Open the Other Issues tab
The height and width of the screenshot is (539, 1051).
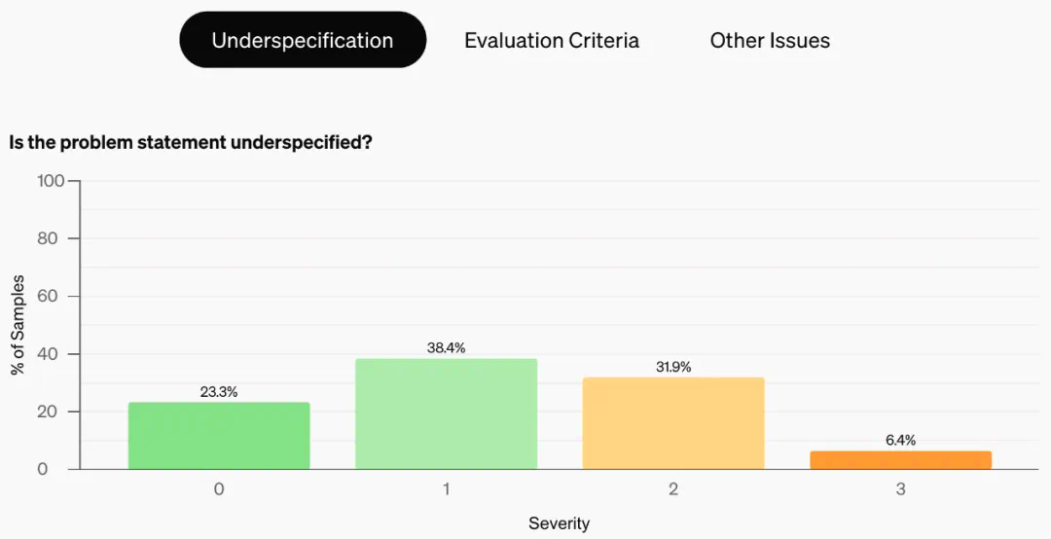pyautogui.click(x=770, y=40)
